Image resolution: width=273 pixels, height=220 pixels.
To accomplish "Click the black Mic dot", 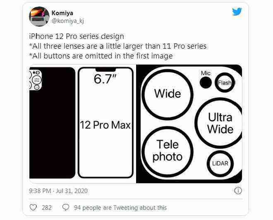I will (x=206, y=83).
